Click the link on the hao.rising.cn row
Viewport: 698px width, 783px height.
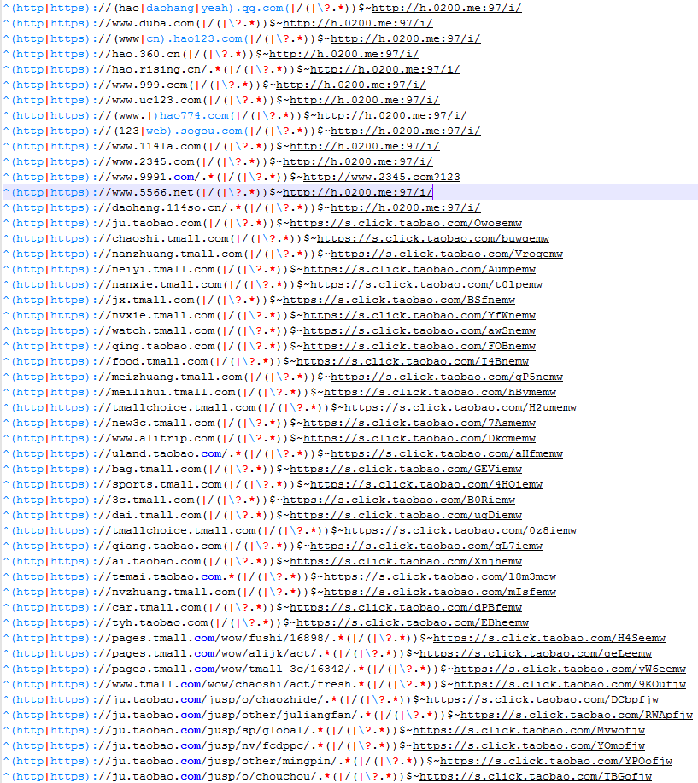click(384, 69)
